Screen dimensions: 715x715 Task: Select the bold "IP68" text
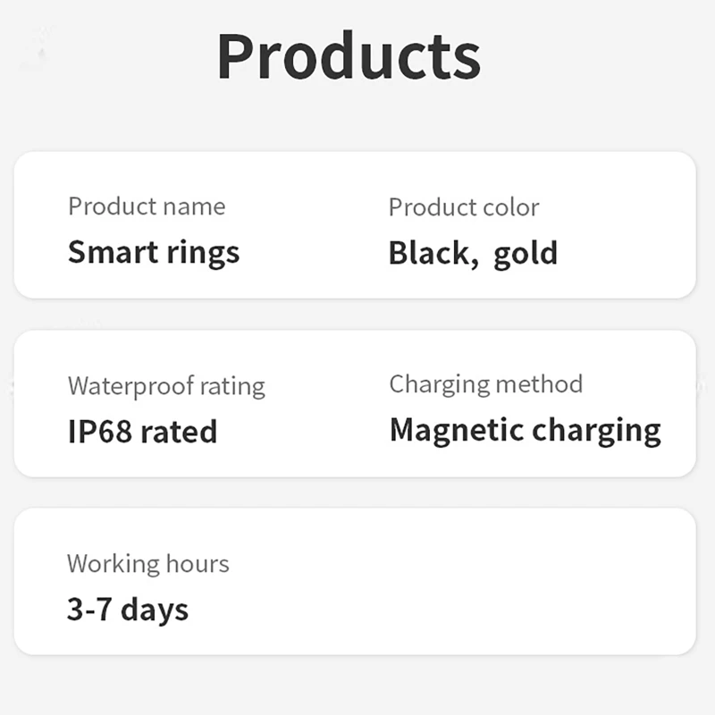pyautogui.click(x=98, y=432)
